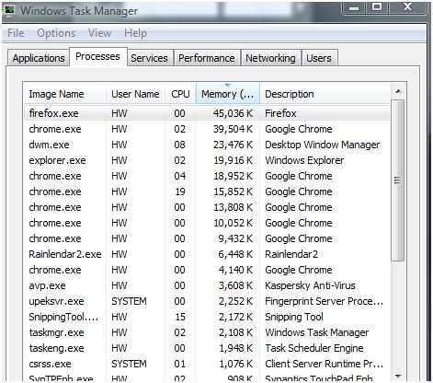
Task: Click the Firefox description text
Action: coord(280,113)
